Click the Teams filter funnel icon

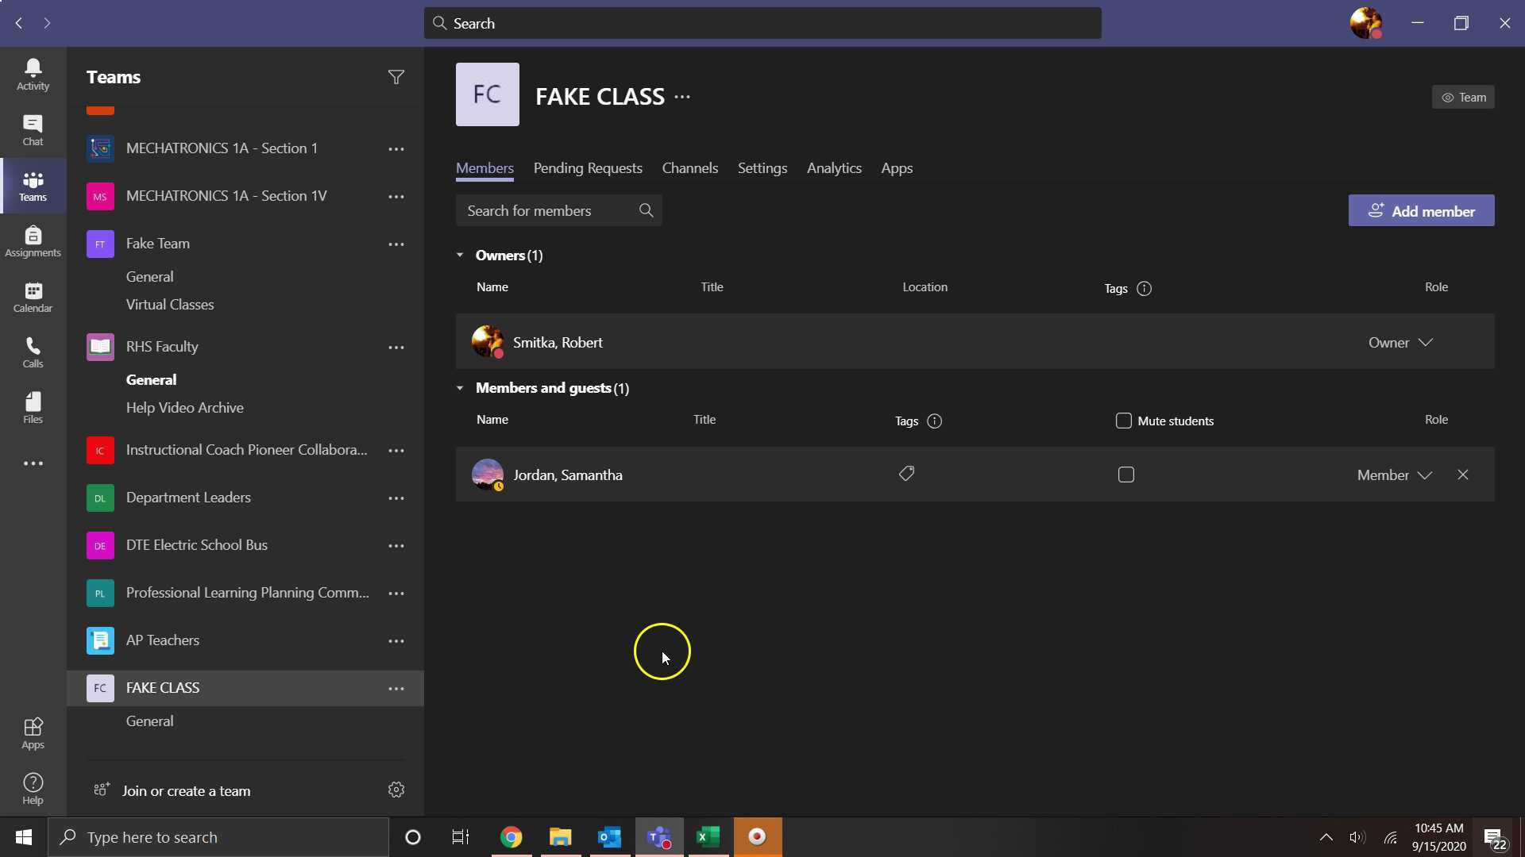click(396, 76)
